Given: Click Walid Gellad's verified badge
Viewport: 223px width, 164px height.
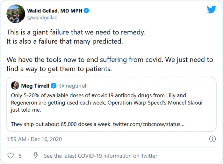Looking at the screenshot, I should 86,11.
